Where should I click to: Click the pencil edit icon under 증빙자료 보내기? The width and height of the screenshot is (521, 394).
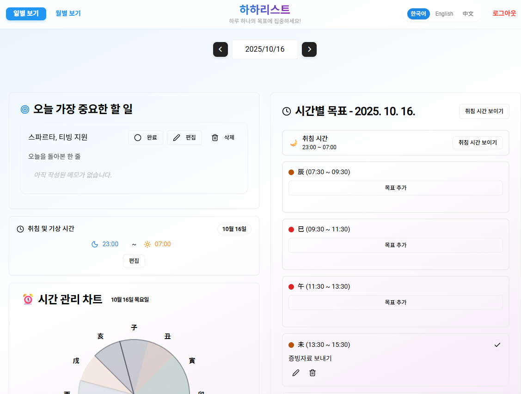[x=296, y=373]
